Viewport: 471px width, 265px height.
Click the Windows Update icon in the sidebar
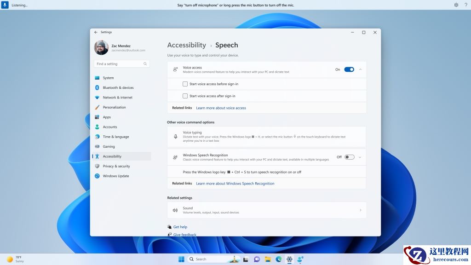[97, 176]
